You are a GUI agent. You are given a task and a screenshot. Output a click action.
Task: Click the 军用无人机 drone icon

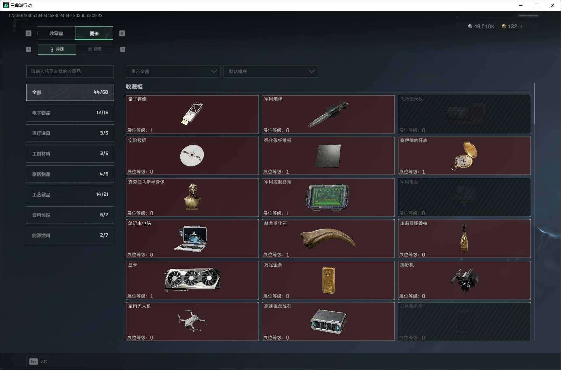pos(192,321)
